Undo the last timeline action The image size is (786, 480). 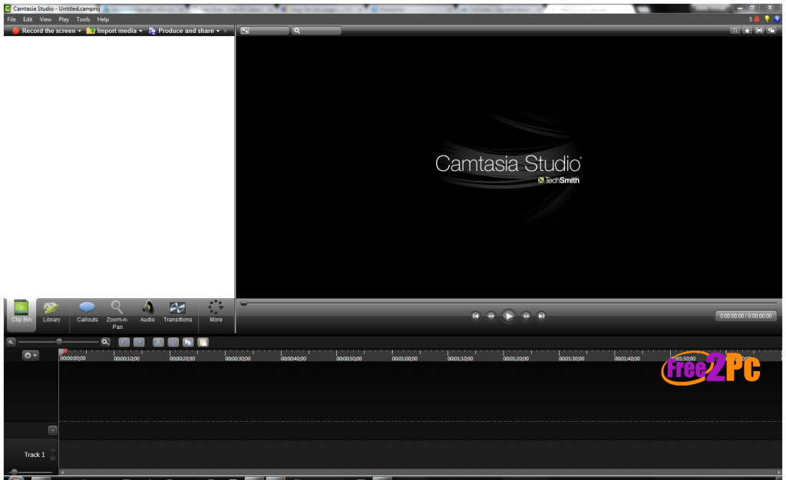click(x=124, y=342)
